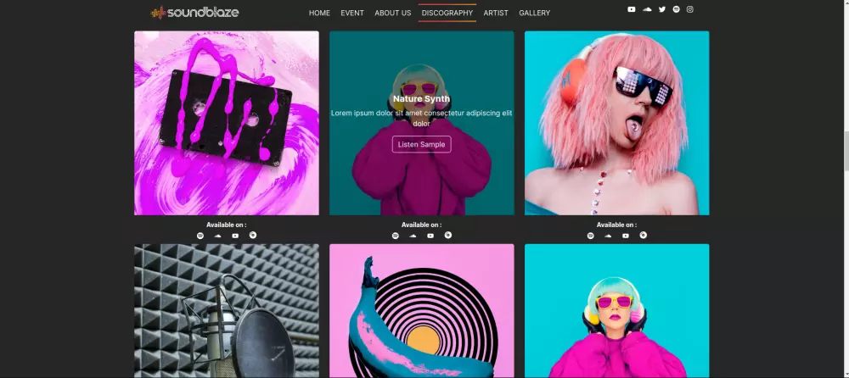This screenshot has width=849, height=378.
Task: Open SoundCloud under the pink-haired woman album
Action: click(608, 236)
